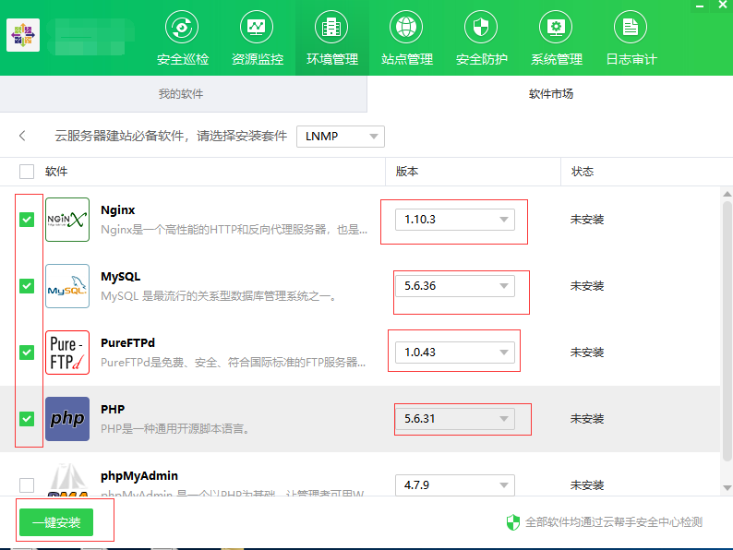Open PureFTPd version 1.0.43 dropdown

point(455,353)
